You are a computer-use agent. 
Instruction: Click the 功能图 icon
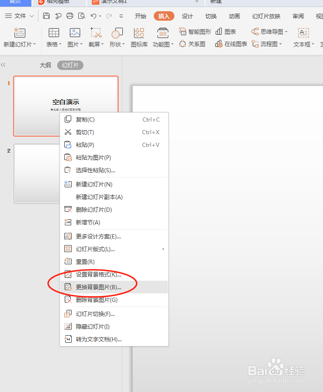(x=163, y=33)
